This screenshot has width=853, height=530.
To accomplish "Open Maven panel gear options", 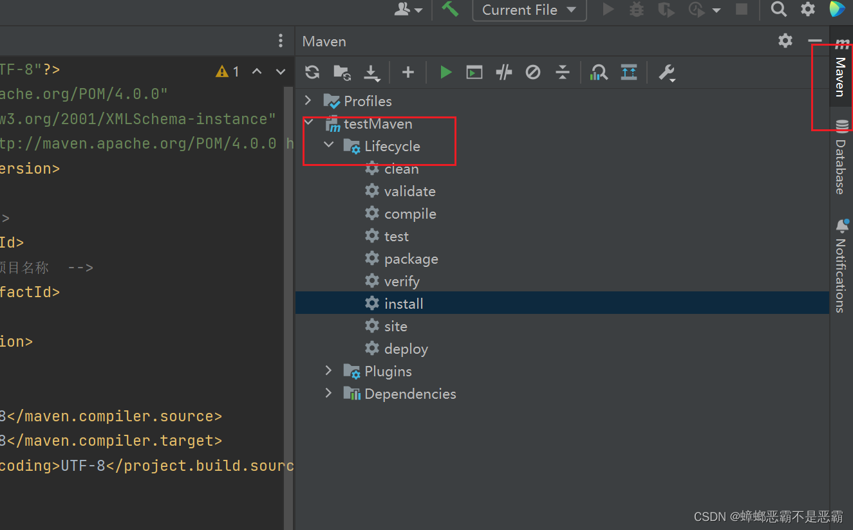I will (x=785, y=41).
